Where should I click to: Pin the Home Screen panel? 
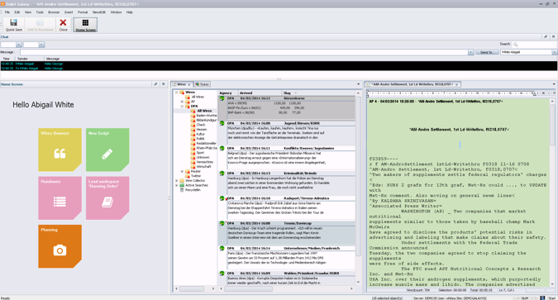click(155, 84)
